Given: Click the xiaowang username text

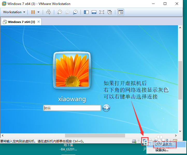Looking at the screenshot, I should click(72, 99).
